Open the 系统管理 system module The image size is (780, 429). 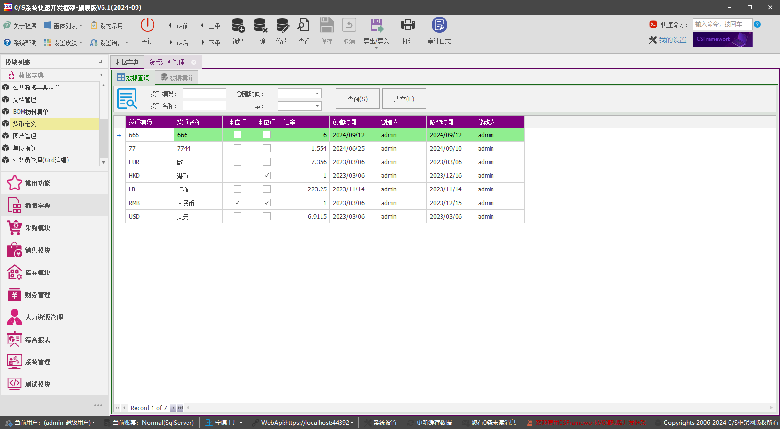[x=55, y=362]
